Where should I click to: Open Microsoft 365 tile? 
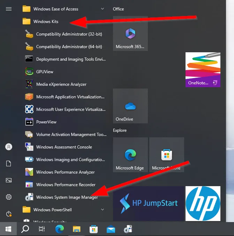(130, 33)
